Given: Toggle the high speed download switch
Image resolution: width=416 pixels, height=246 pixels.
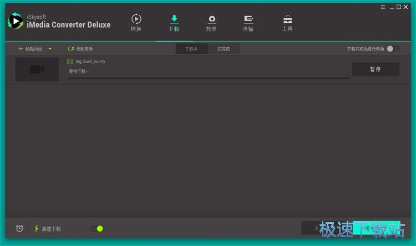Looking at the screenshot, I should click(x=97, y=228).
